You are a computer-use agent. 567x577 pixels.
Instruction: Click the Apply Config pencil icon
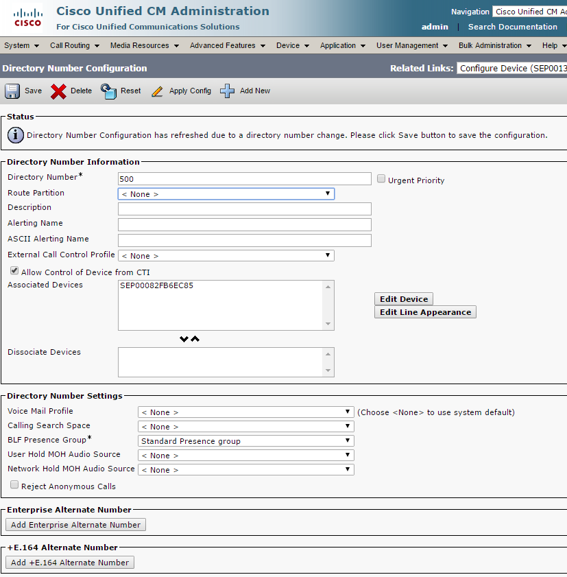coord(158,91)
